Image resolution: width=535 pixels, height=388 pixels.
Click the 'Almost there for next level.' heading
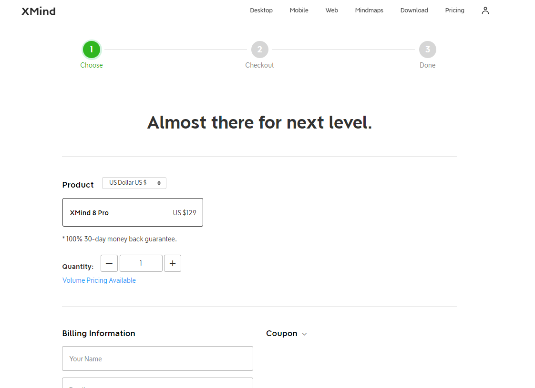click(260, 123)
